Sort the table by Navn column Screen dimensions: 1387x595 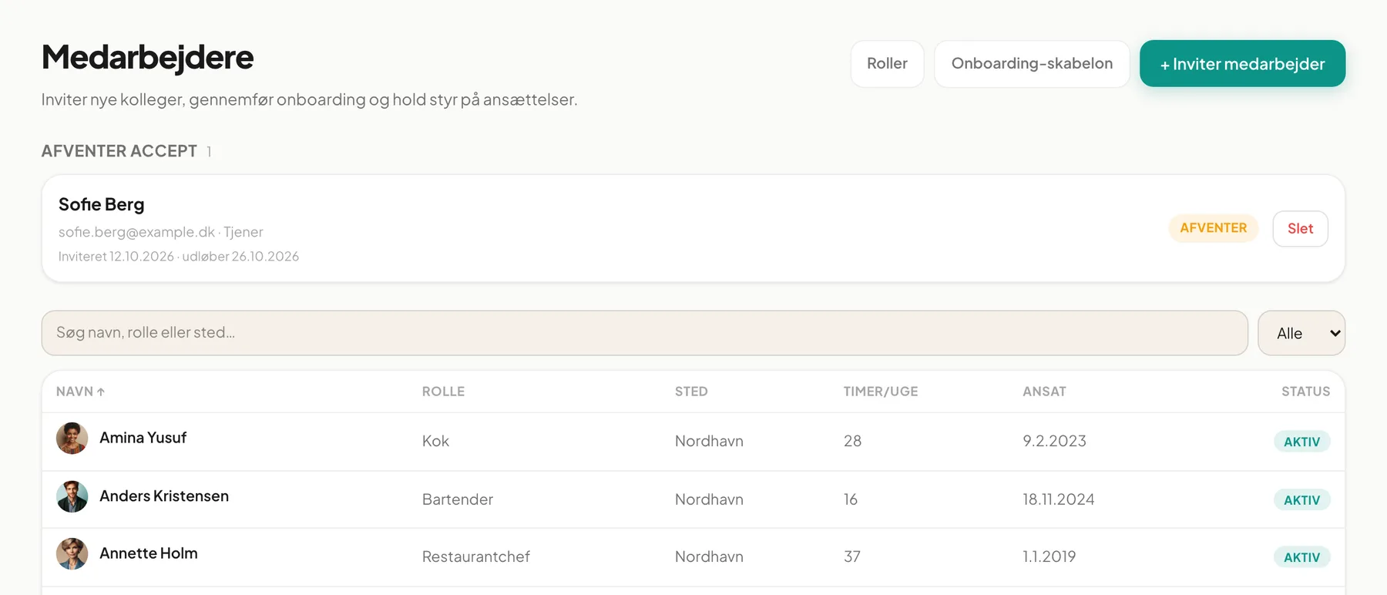[x=80, y=392]
